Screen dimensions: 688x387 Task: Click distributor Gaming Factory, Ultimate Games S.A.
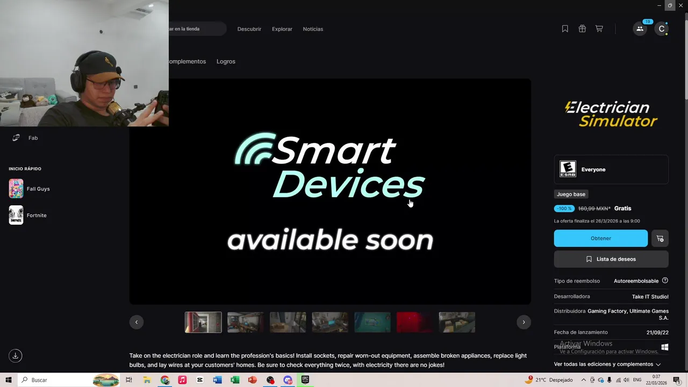tap(628, 314)
